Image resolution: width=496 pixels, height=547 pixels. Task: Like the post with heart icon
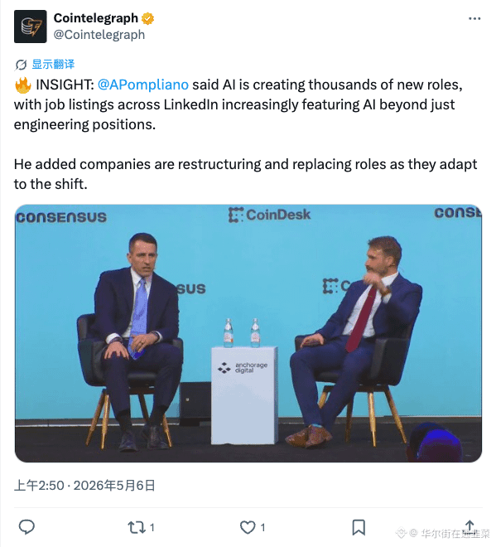point(248,527)
